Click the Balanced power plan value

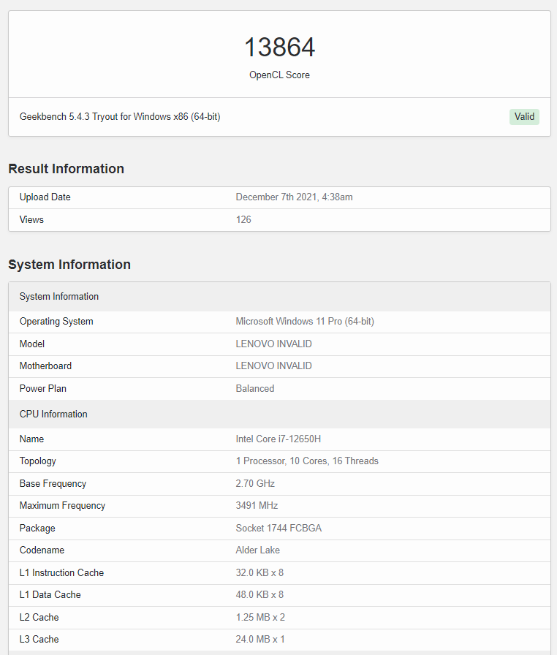pyautogui.click(x=255, y=388)
